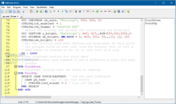Click the Save file floppy icon
Viewport: 176px width, 104px height.
point(10,11)
